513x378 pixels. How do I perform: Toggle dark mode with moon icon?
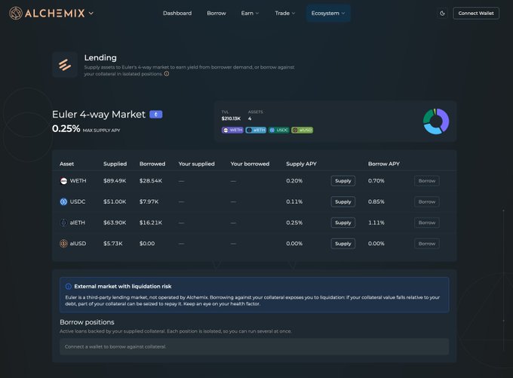[442, 14]
